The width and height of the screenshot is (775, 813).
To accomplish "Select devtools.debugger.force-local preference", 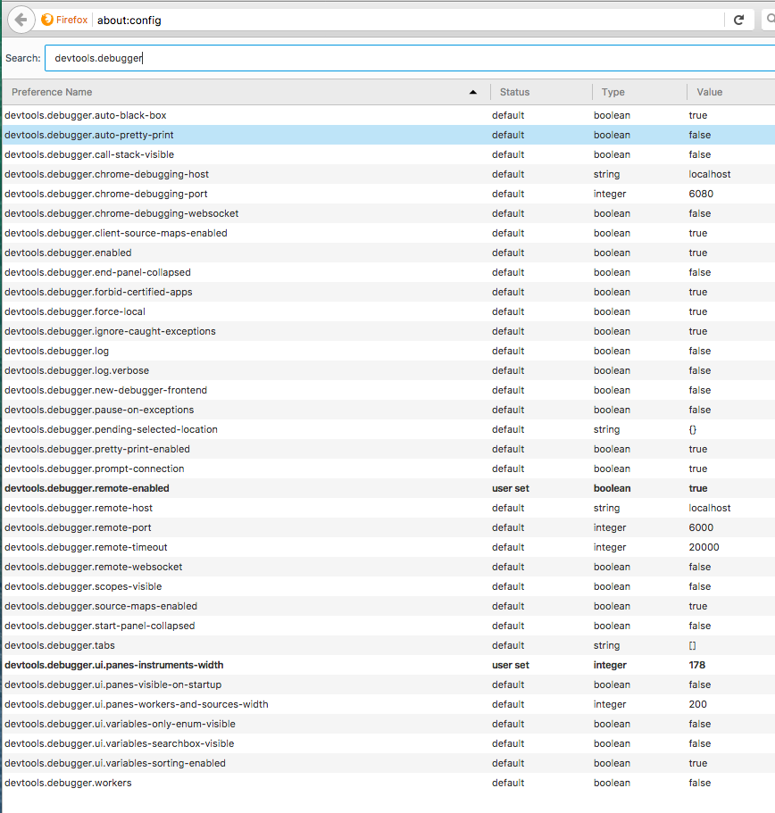I will tap(388, 311).
